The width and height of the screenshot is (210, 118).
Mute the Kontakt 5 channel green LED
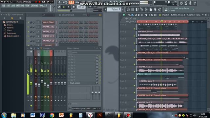point(28,45)
